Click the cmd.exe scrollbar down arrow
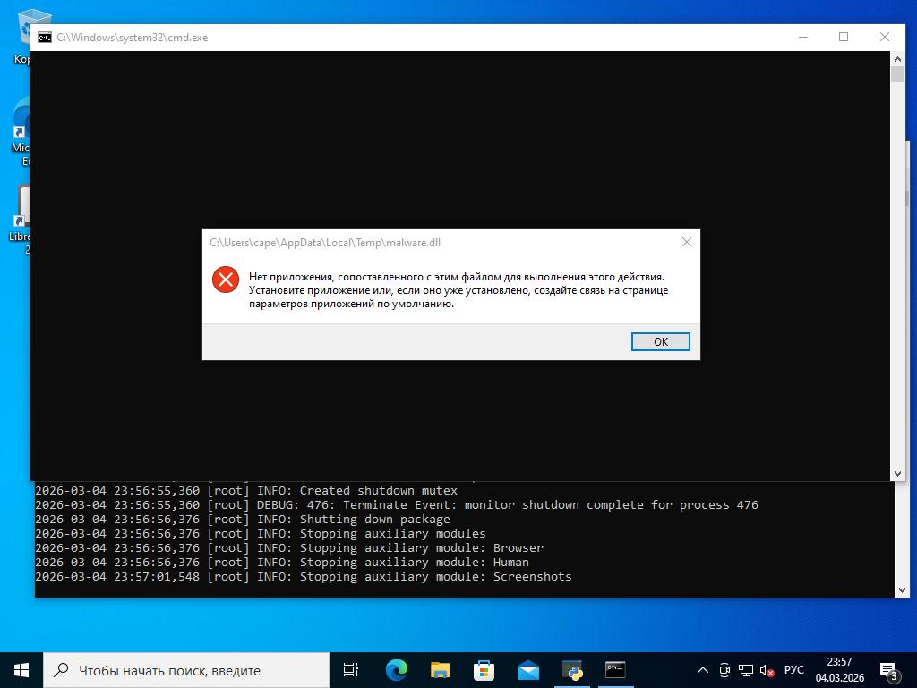This screenshot has height=688, width=917. [x=897, y=473]
